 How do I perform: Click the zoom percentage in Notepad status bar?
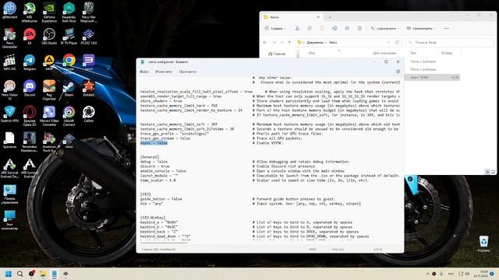coord(313,249)
